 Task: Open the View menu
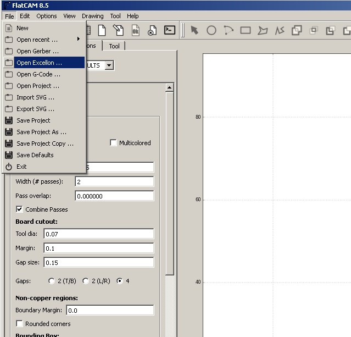pyautogui.click(x=69, y=16)
